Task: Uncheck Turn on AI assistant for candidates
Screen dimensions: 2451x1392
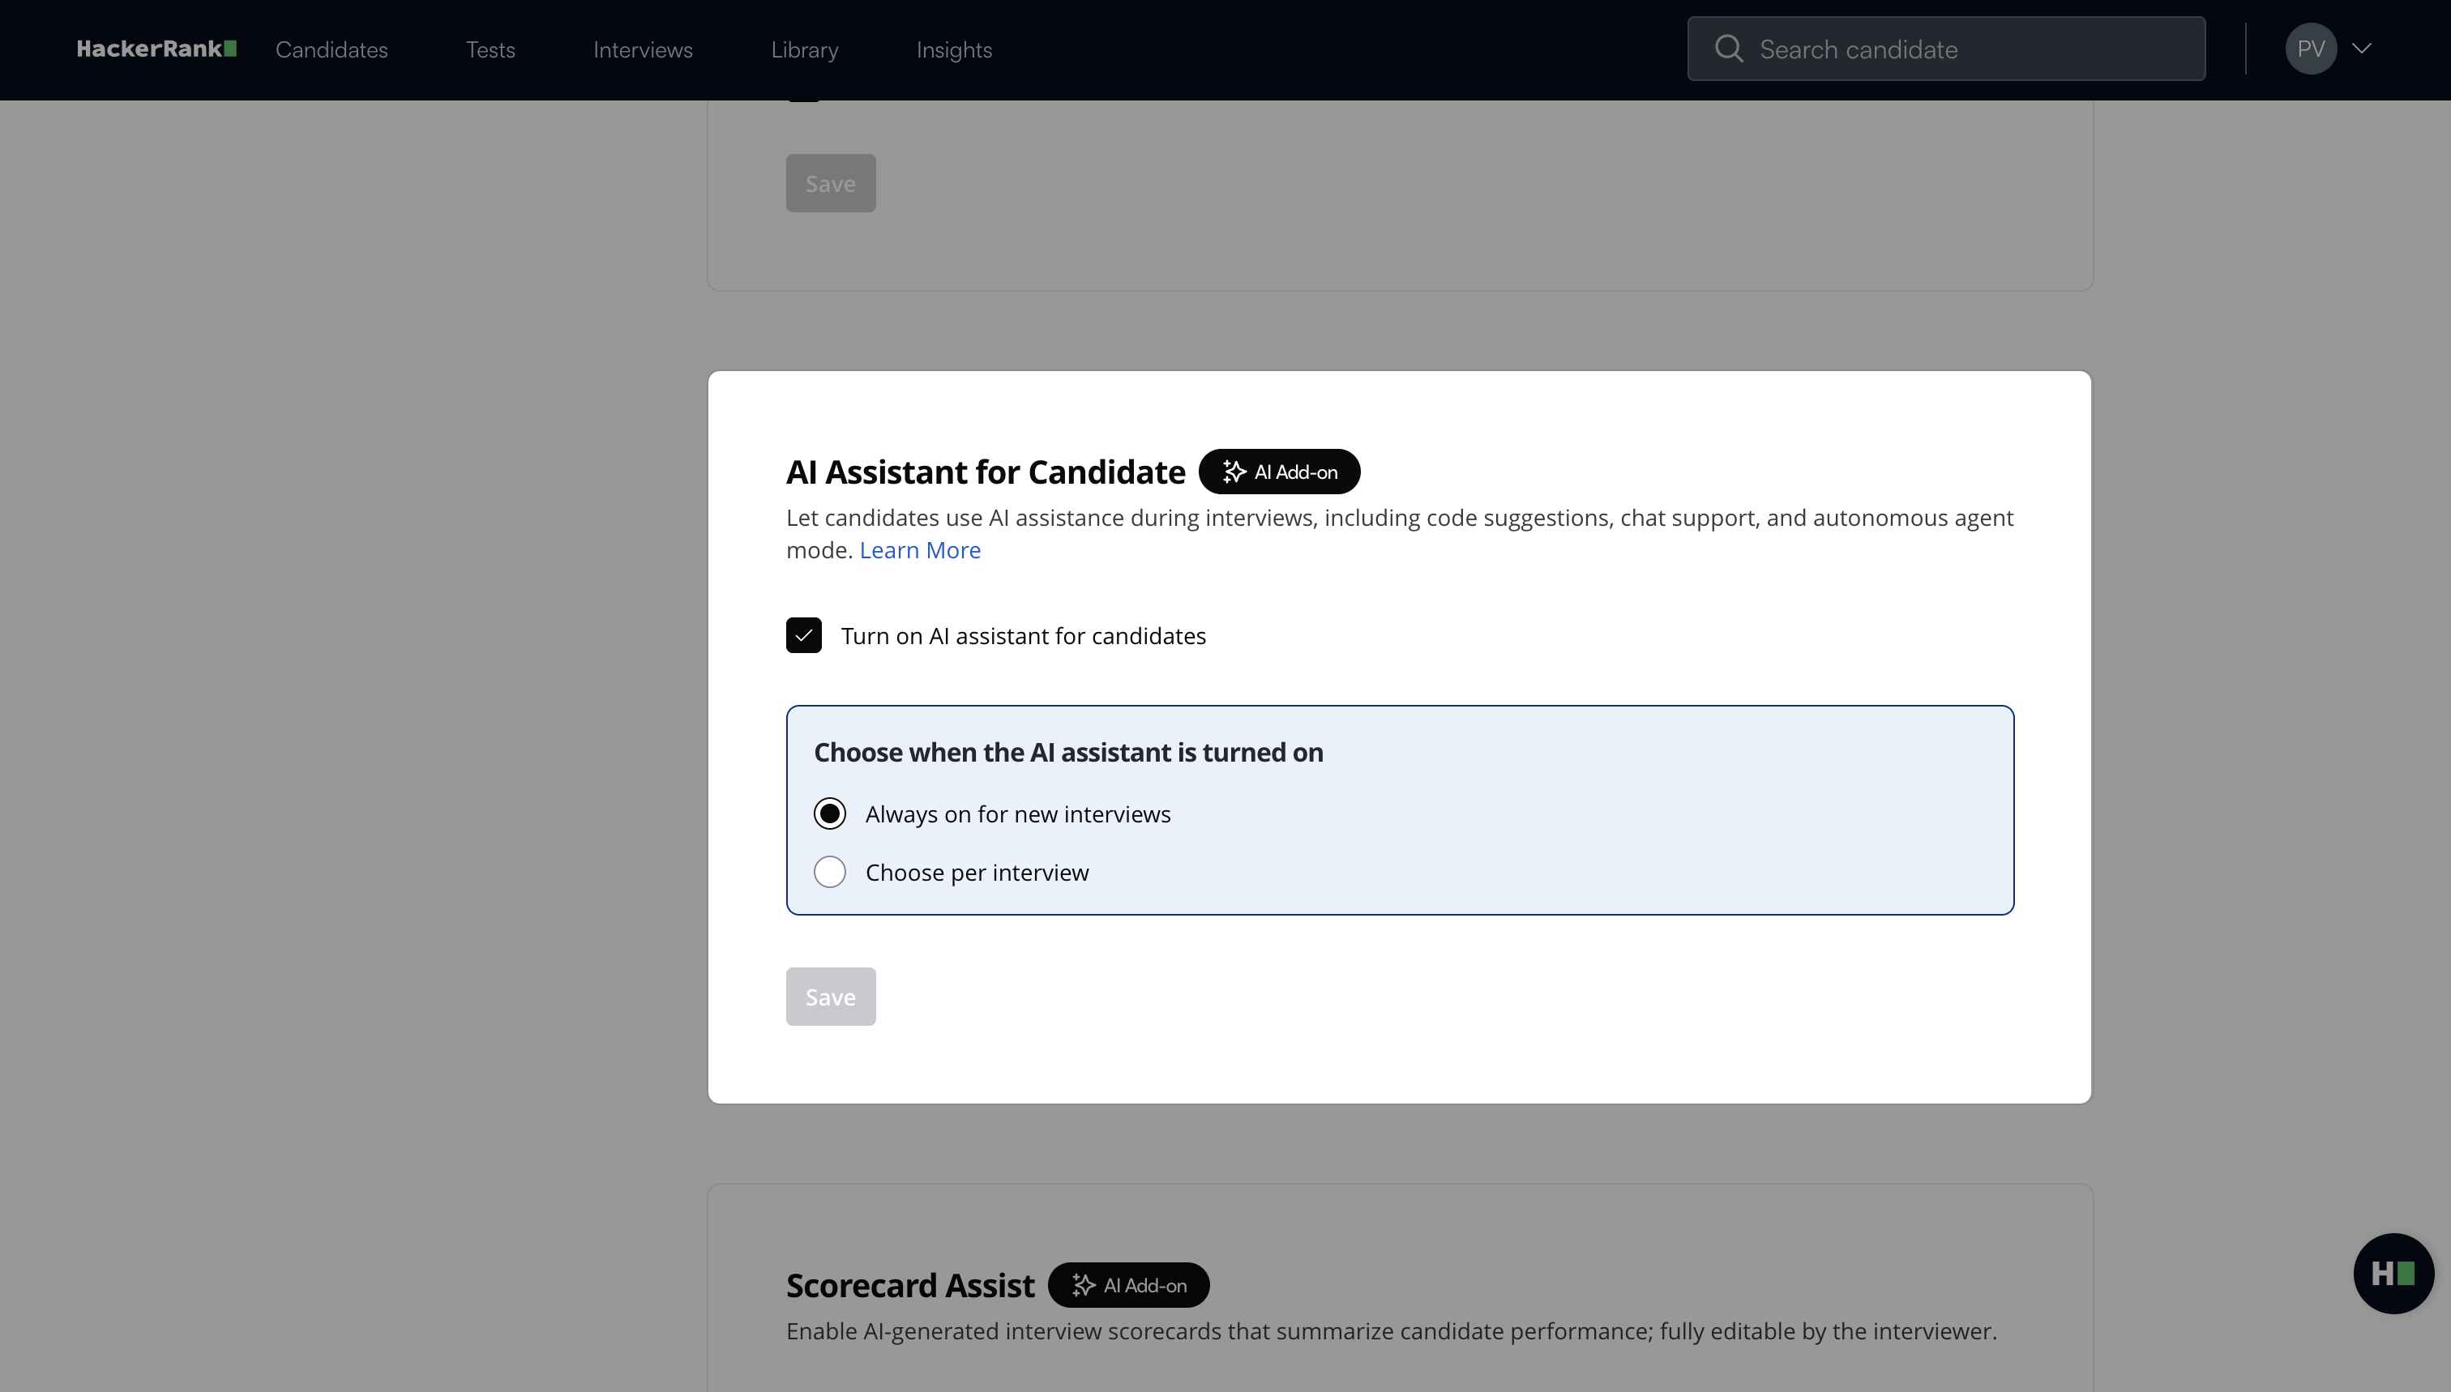Action: (803, 636)
